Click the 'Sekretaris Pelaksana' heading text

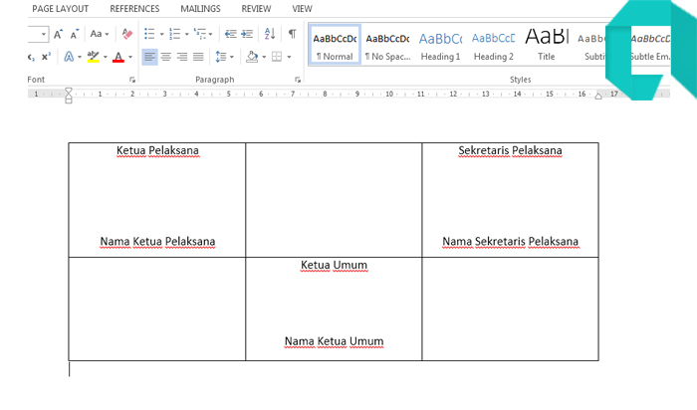[x=510, y=151]
